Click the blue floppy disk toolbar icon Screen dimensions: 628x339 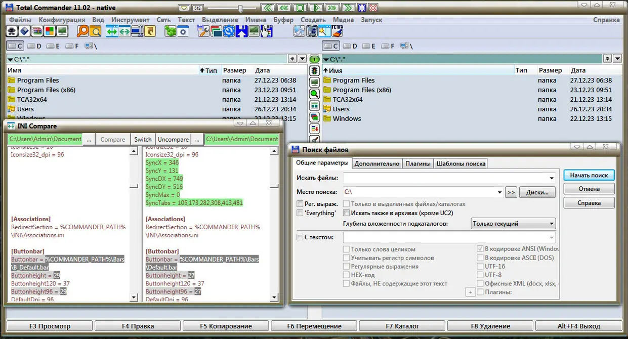point(241,31)
